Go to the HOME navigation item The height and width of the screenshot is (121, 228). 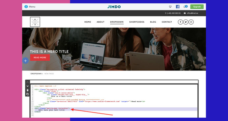88,22
